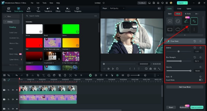Click the Feedback button
The width and height of the screenshot is (207, 111).
[142, 3]
